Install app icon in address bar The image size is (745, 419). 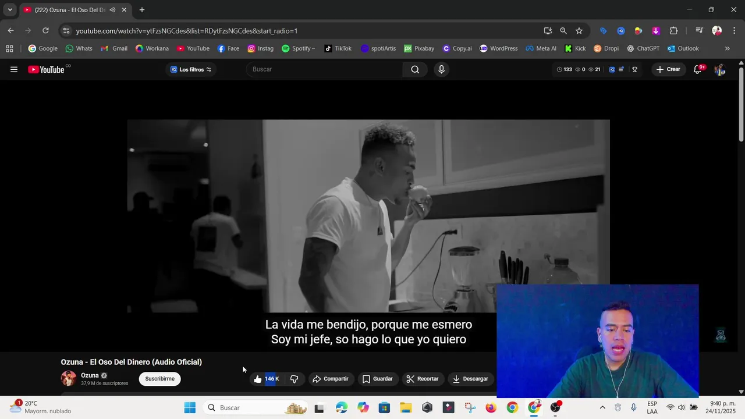pos(548,31)
